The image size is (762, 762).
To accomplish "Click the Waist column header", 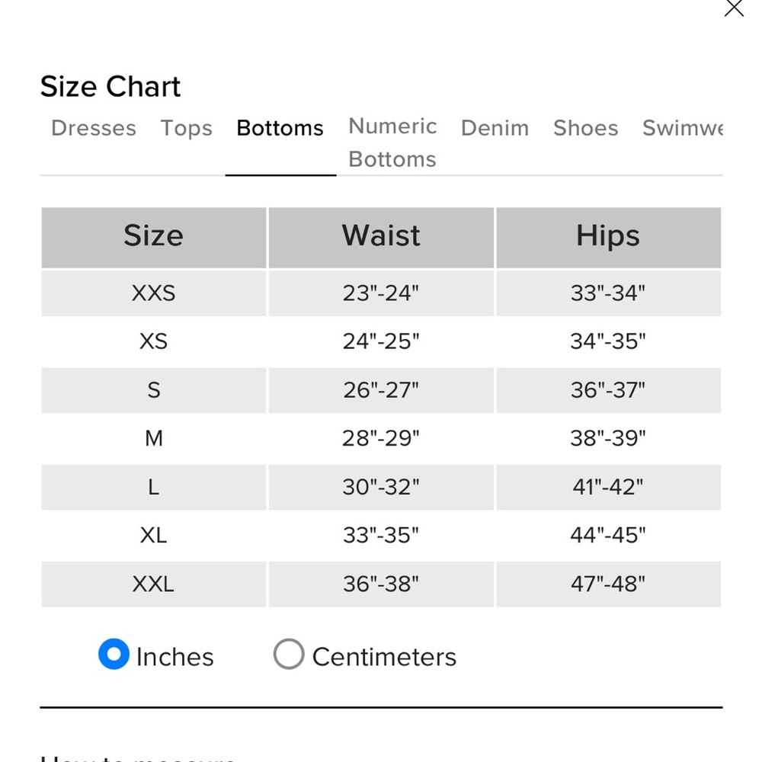I will 381,238.
